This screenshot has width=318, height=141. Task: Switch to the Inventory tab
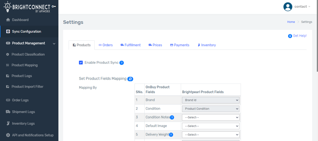click(207, 45)
